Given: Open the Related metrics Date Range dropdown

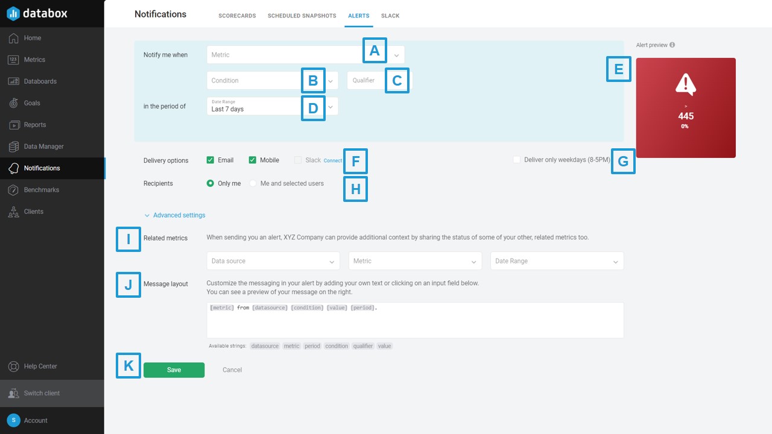Looking at the screenshot, I should click(x=557, y=261).
